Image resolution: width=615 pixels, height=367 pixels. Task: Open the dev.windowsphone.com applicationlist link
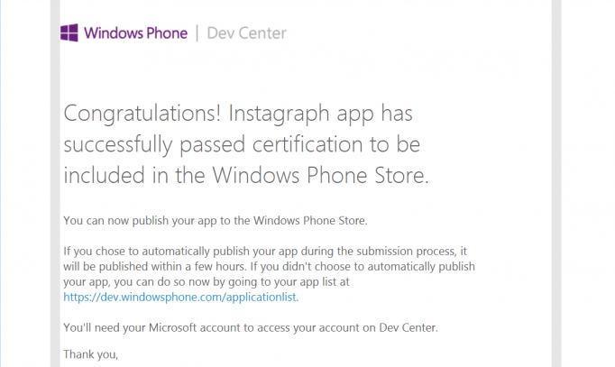click(x=179, y=298)
